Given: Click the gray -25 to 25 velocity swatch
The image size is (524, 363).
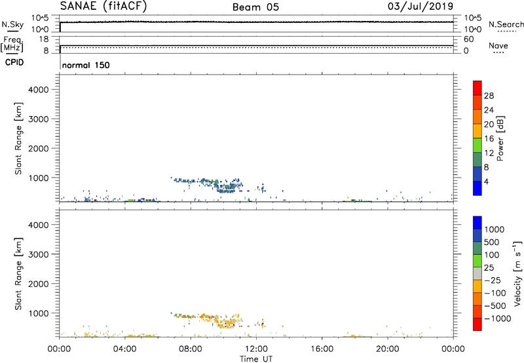Looking at the screenshot, I should pos(477,274).
